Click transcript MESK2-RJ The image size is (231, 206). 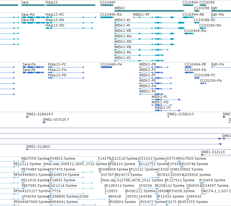[x=122, y=20]
